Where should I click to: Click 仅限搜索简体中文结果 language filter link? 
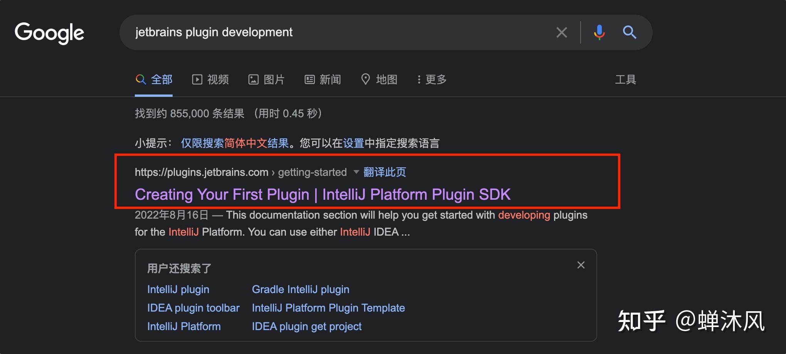(x=235, y=143)
